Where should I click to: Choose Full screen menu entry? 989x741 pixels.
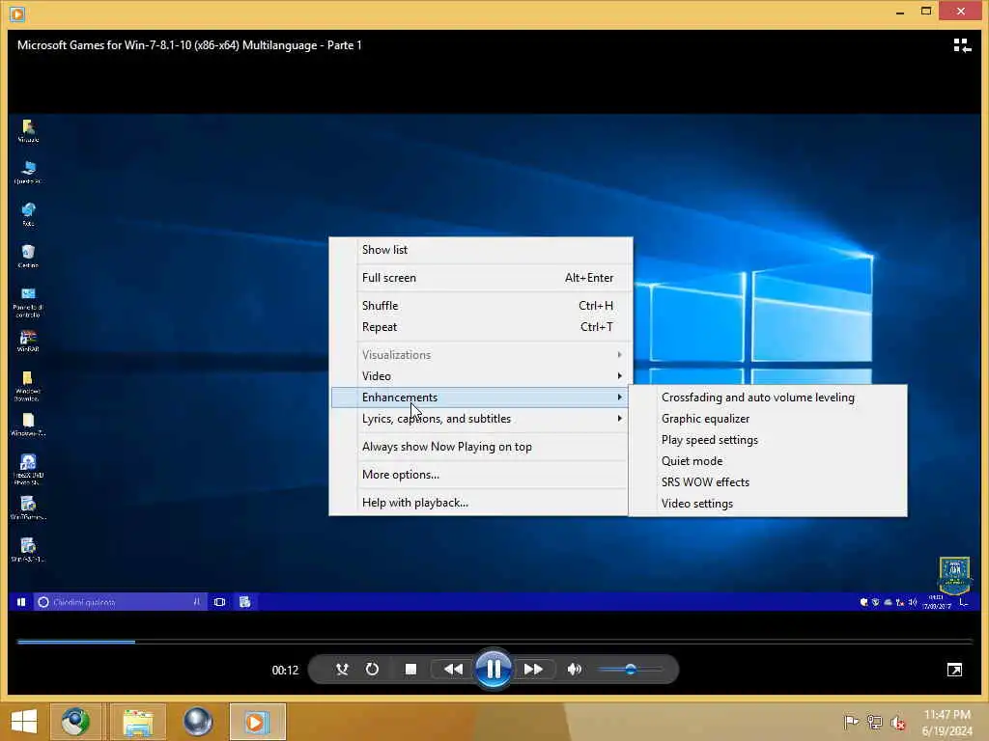point(481,277)
